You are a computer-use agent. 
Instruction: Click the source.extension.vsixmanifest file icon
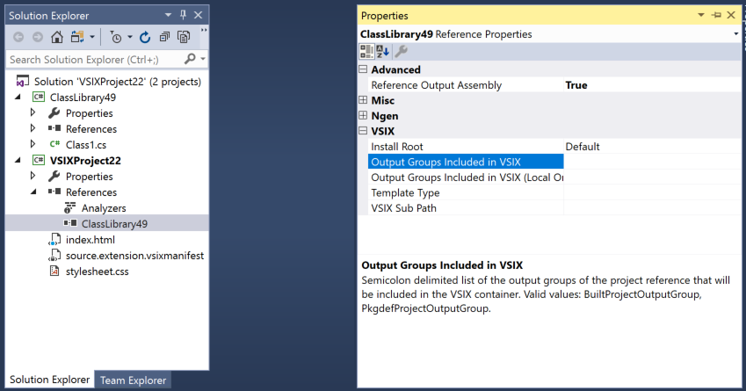pos(54,255)
